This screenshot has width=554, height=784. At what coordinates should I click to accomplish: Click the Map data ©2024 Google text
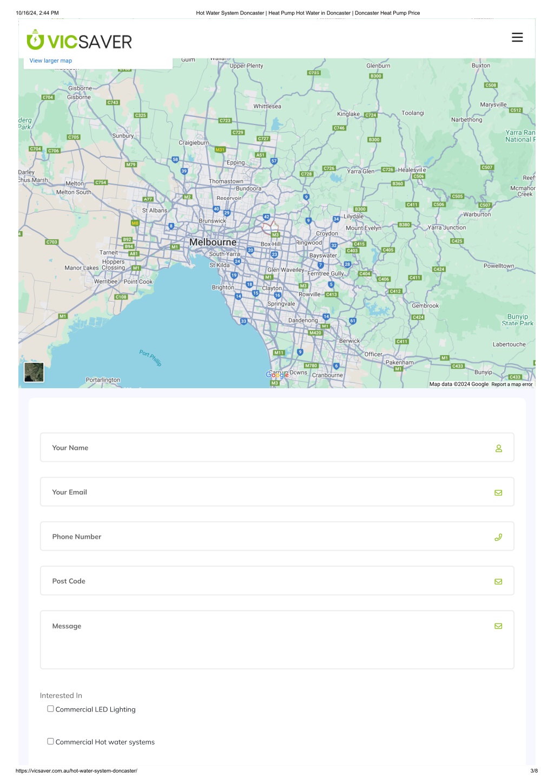(459, 384)
